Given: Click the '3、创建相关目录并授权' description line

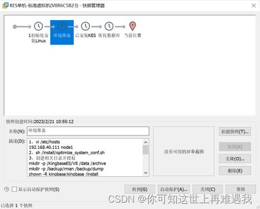Looking at the screenshot, I should pos(52,158).
